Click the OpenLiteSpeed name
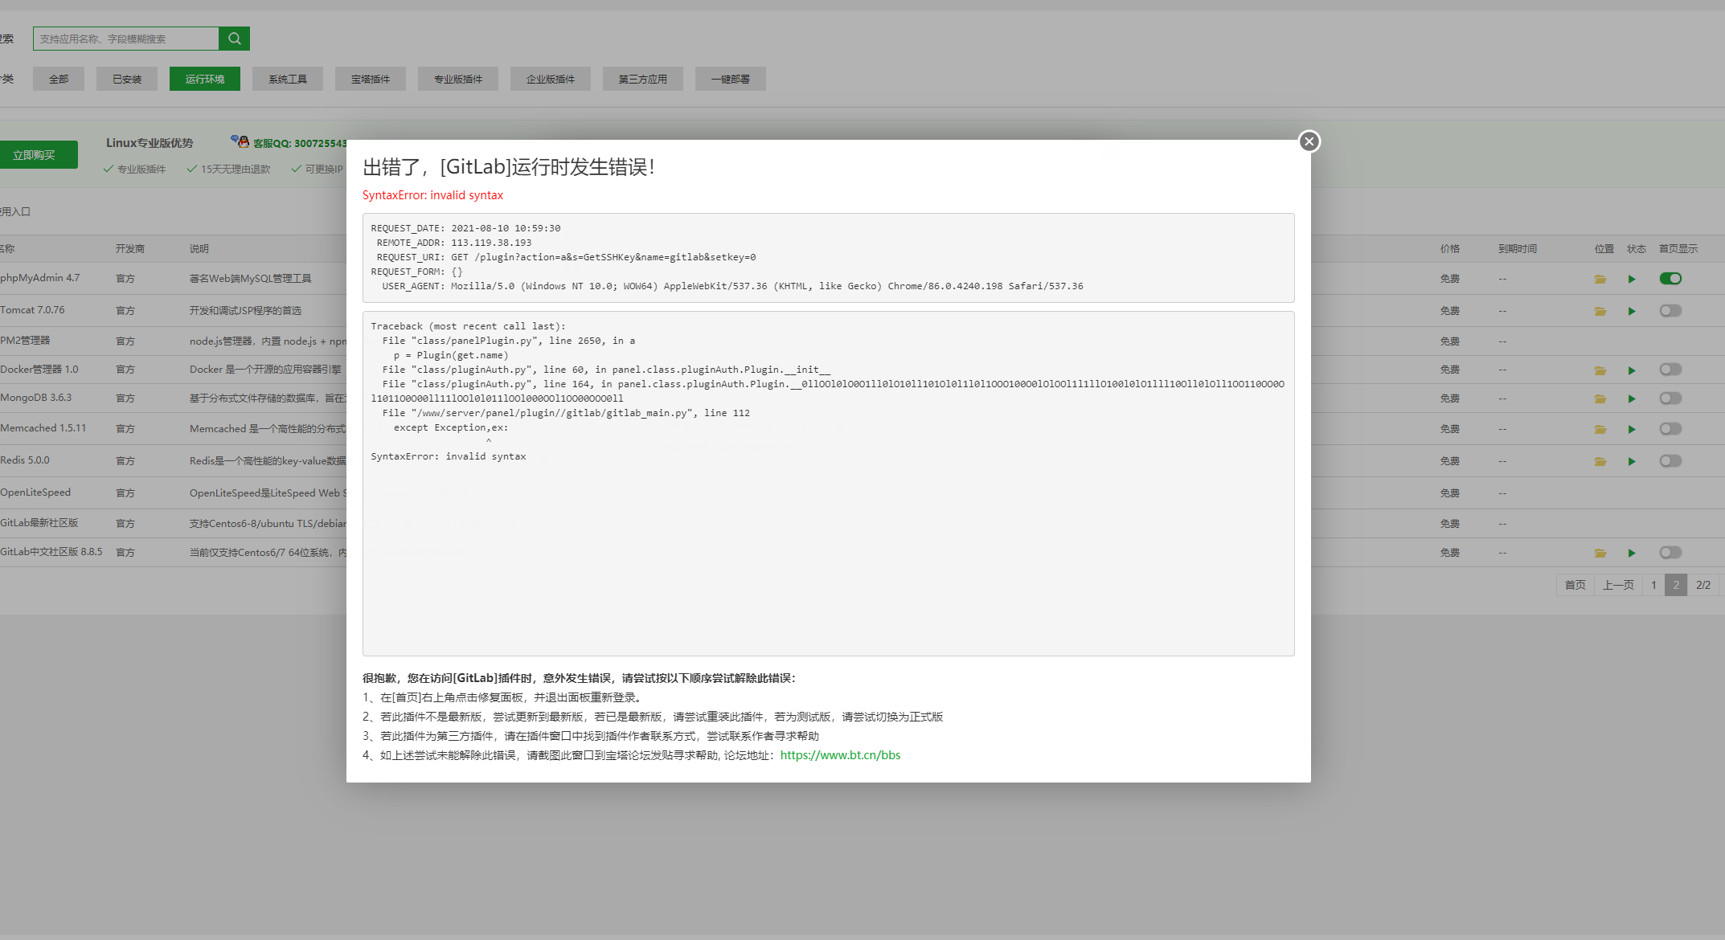This screenshot has width=1725, height=940. [x=35, y=492]
